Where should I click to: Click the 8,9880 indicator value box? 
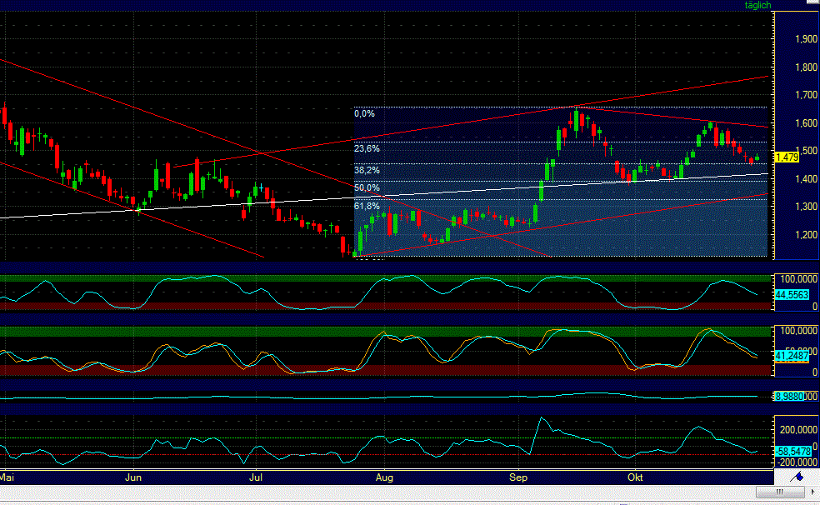[788, 397]
